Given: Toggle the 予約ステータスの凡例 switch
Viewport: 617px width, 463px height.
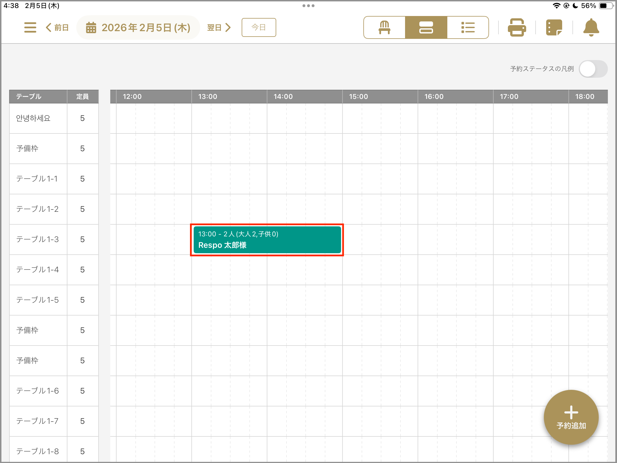Looking at the screenshot, I should click(x=593, y=69).
